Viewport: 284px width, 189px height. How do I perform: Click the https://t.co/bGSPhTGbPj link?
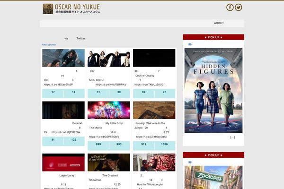pyautogui.click(x=104, y=137)
